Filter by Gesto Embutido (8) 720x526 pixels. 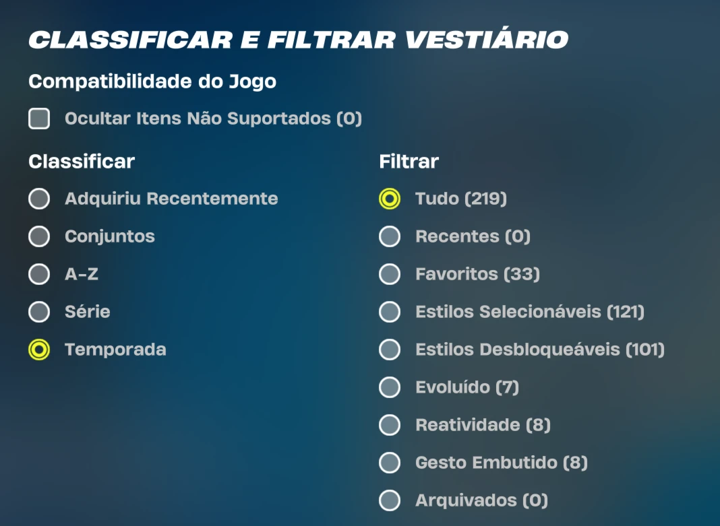tap(390, 463)
